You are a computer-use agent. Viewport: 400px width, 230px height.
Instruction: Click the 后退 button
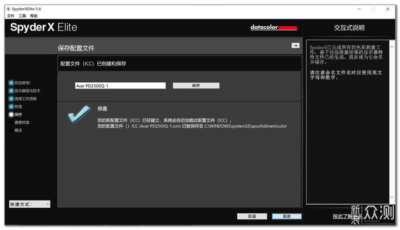pyautogui.click(x=252, y=216)
